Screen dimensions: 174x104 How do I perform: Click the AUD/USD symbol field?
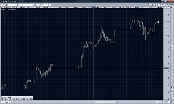8,5
